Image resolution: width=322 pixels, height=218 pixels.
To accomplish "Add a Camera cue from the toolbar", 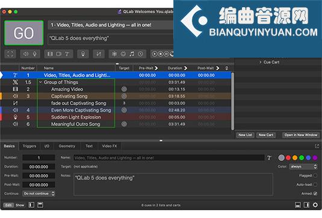I will pyautogui.click(x=59, y=54).
